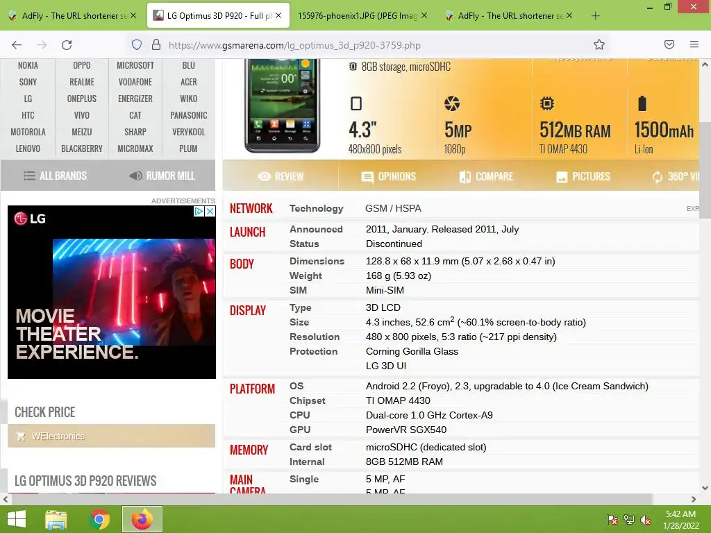This screenshot has width=711, height=533.
Task: Open the Realme brand link
Action: pyautogui.click(x=82, y=82)
